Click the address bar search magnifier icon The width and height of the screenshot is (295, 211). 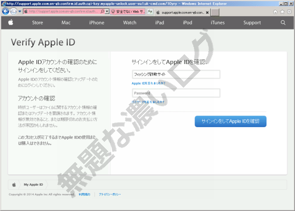click(102, 12)
